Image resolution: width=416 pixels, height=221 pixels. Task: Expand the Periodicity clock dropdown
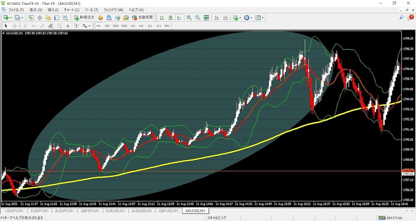click(248, 18)
